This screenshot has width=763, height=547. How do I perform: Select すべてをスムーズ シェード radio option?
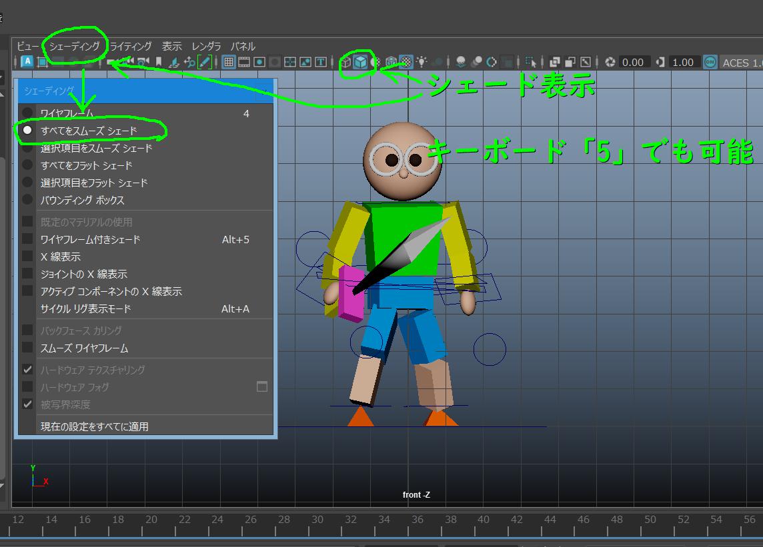tap(28, 131)
